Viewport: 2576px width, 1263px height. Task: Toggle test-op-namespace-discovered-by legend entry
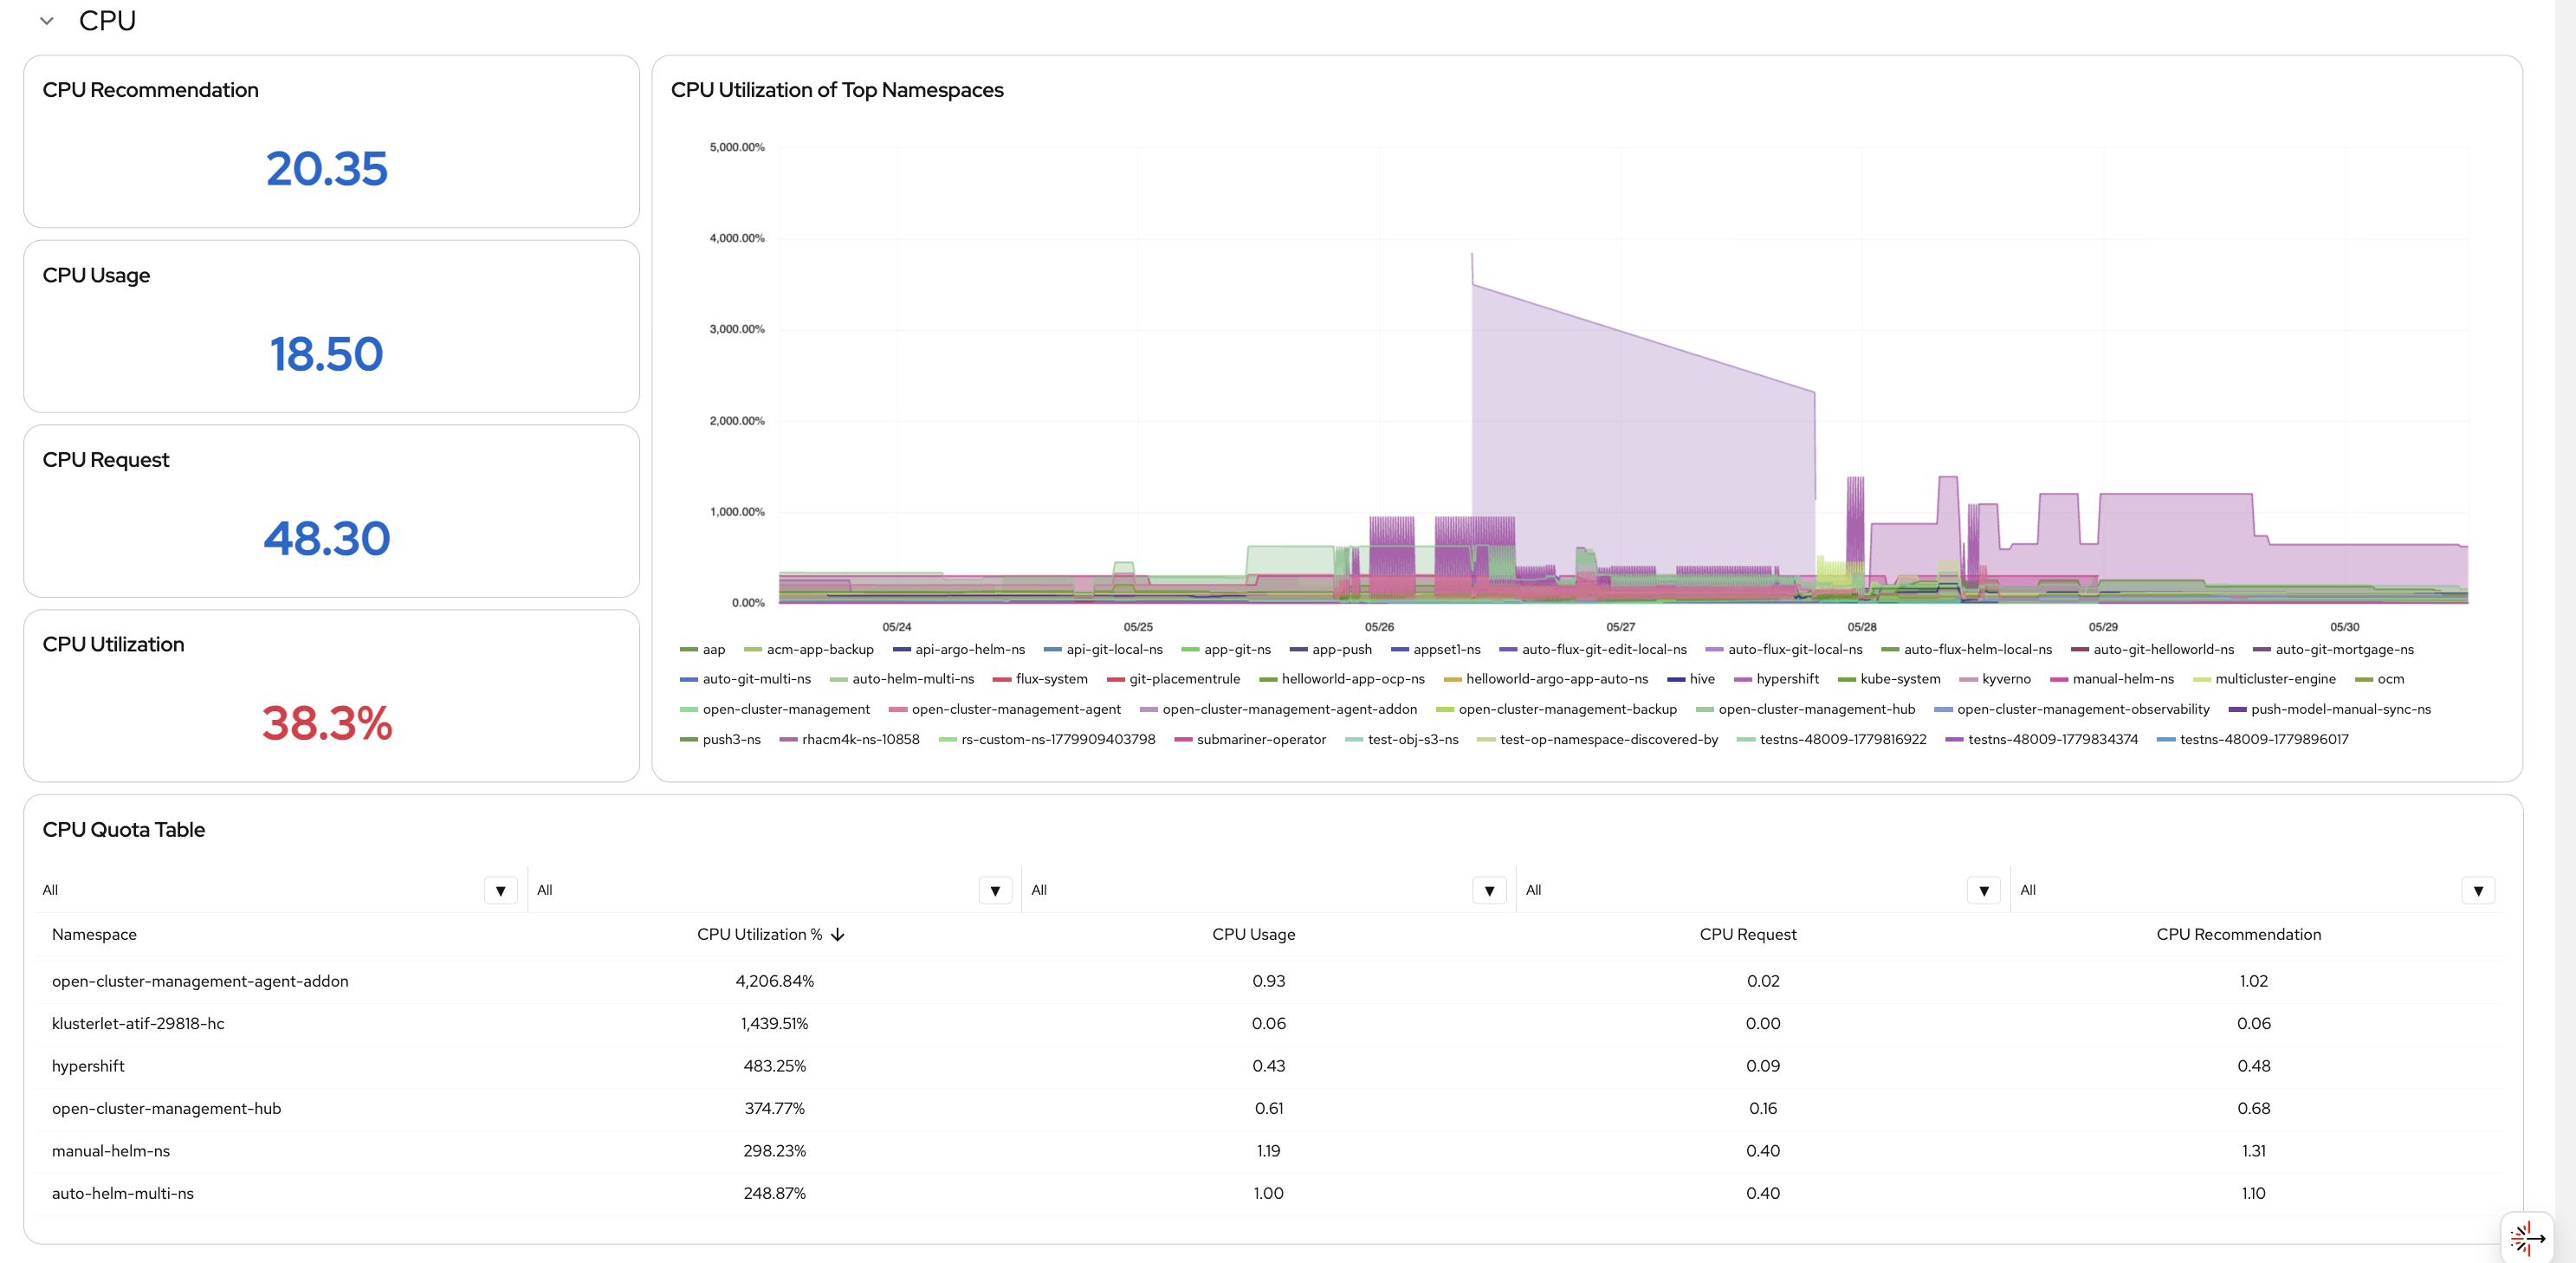point(1598,739)
